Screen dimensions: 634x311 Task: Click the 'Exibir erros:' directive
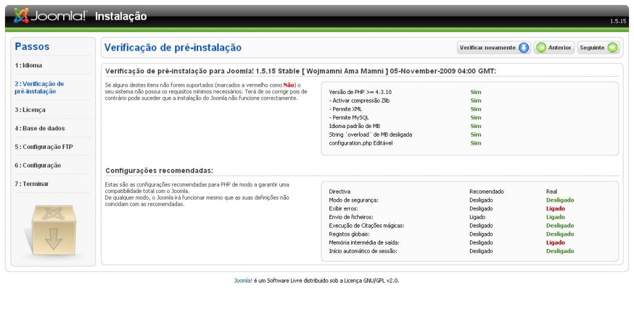click(344, 208)
